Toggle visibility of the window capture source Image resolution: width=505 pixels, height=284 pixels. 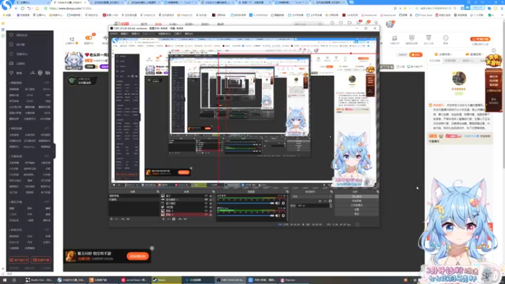[x=206, y=203]
